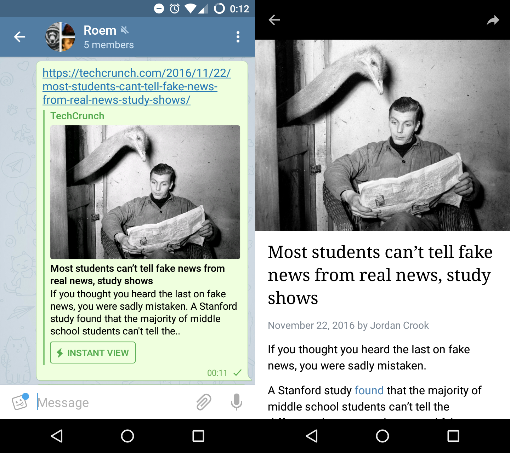Go back from Instant View article
Screen dimensions: 510x453
[x=274, y=20]
